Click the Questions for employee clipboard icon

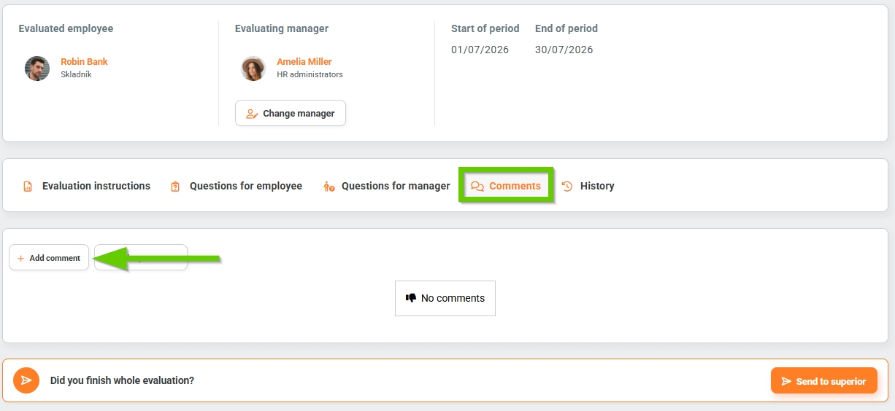[x=175, y=187]
